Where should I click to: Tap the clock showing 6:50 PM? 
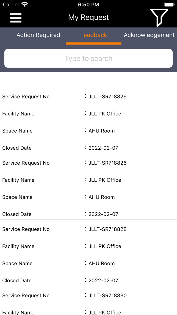pyautogui.click(x=88, y=4)
